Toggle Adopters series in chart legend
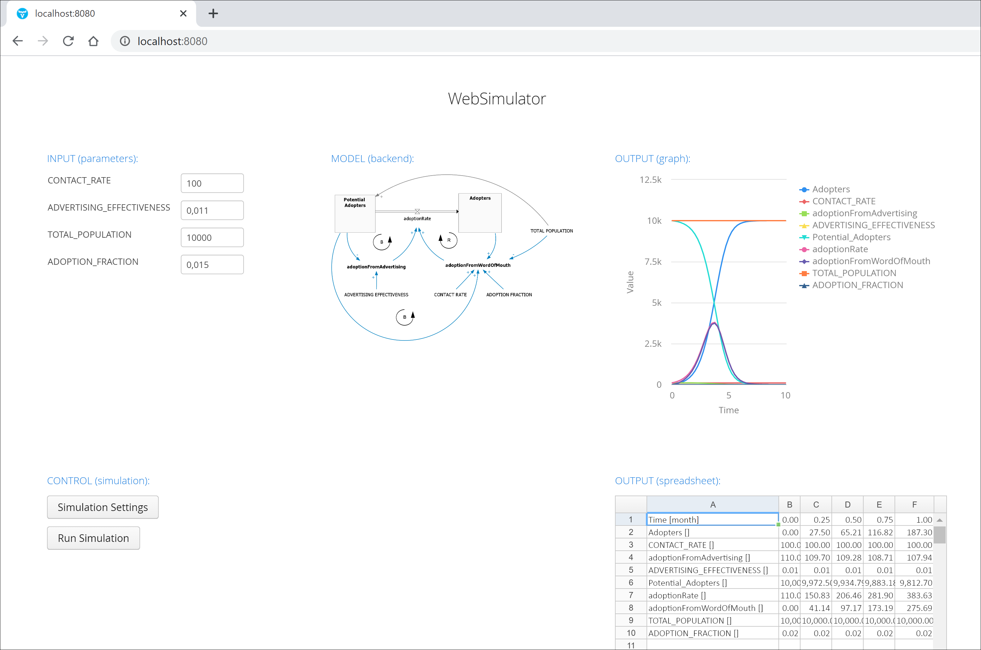Image resolution: width=981 pixels, height=650 pixels. 830,189
